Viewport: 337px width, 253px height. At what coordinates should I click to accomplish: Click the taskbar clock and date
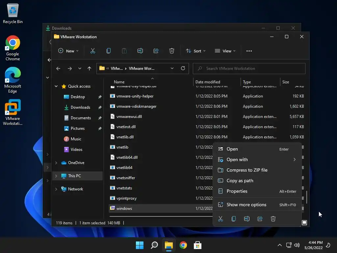pyautogui.click(x=313, y=245)
